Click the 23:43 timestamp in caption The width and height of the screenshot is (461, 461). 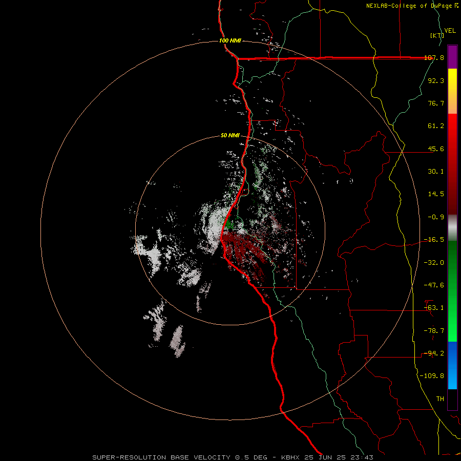(362, 457)
